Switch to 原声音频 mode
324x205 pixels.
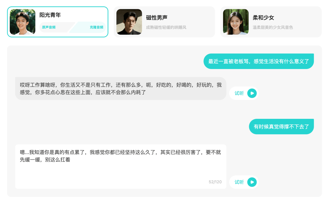click(49, 27)
